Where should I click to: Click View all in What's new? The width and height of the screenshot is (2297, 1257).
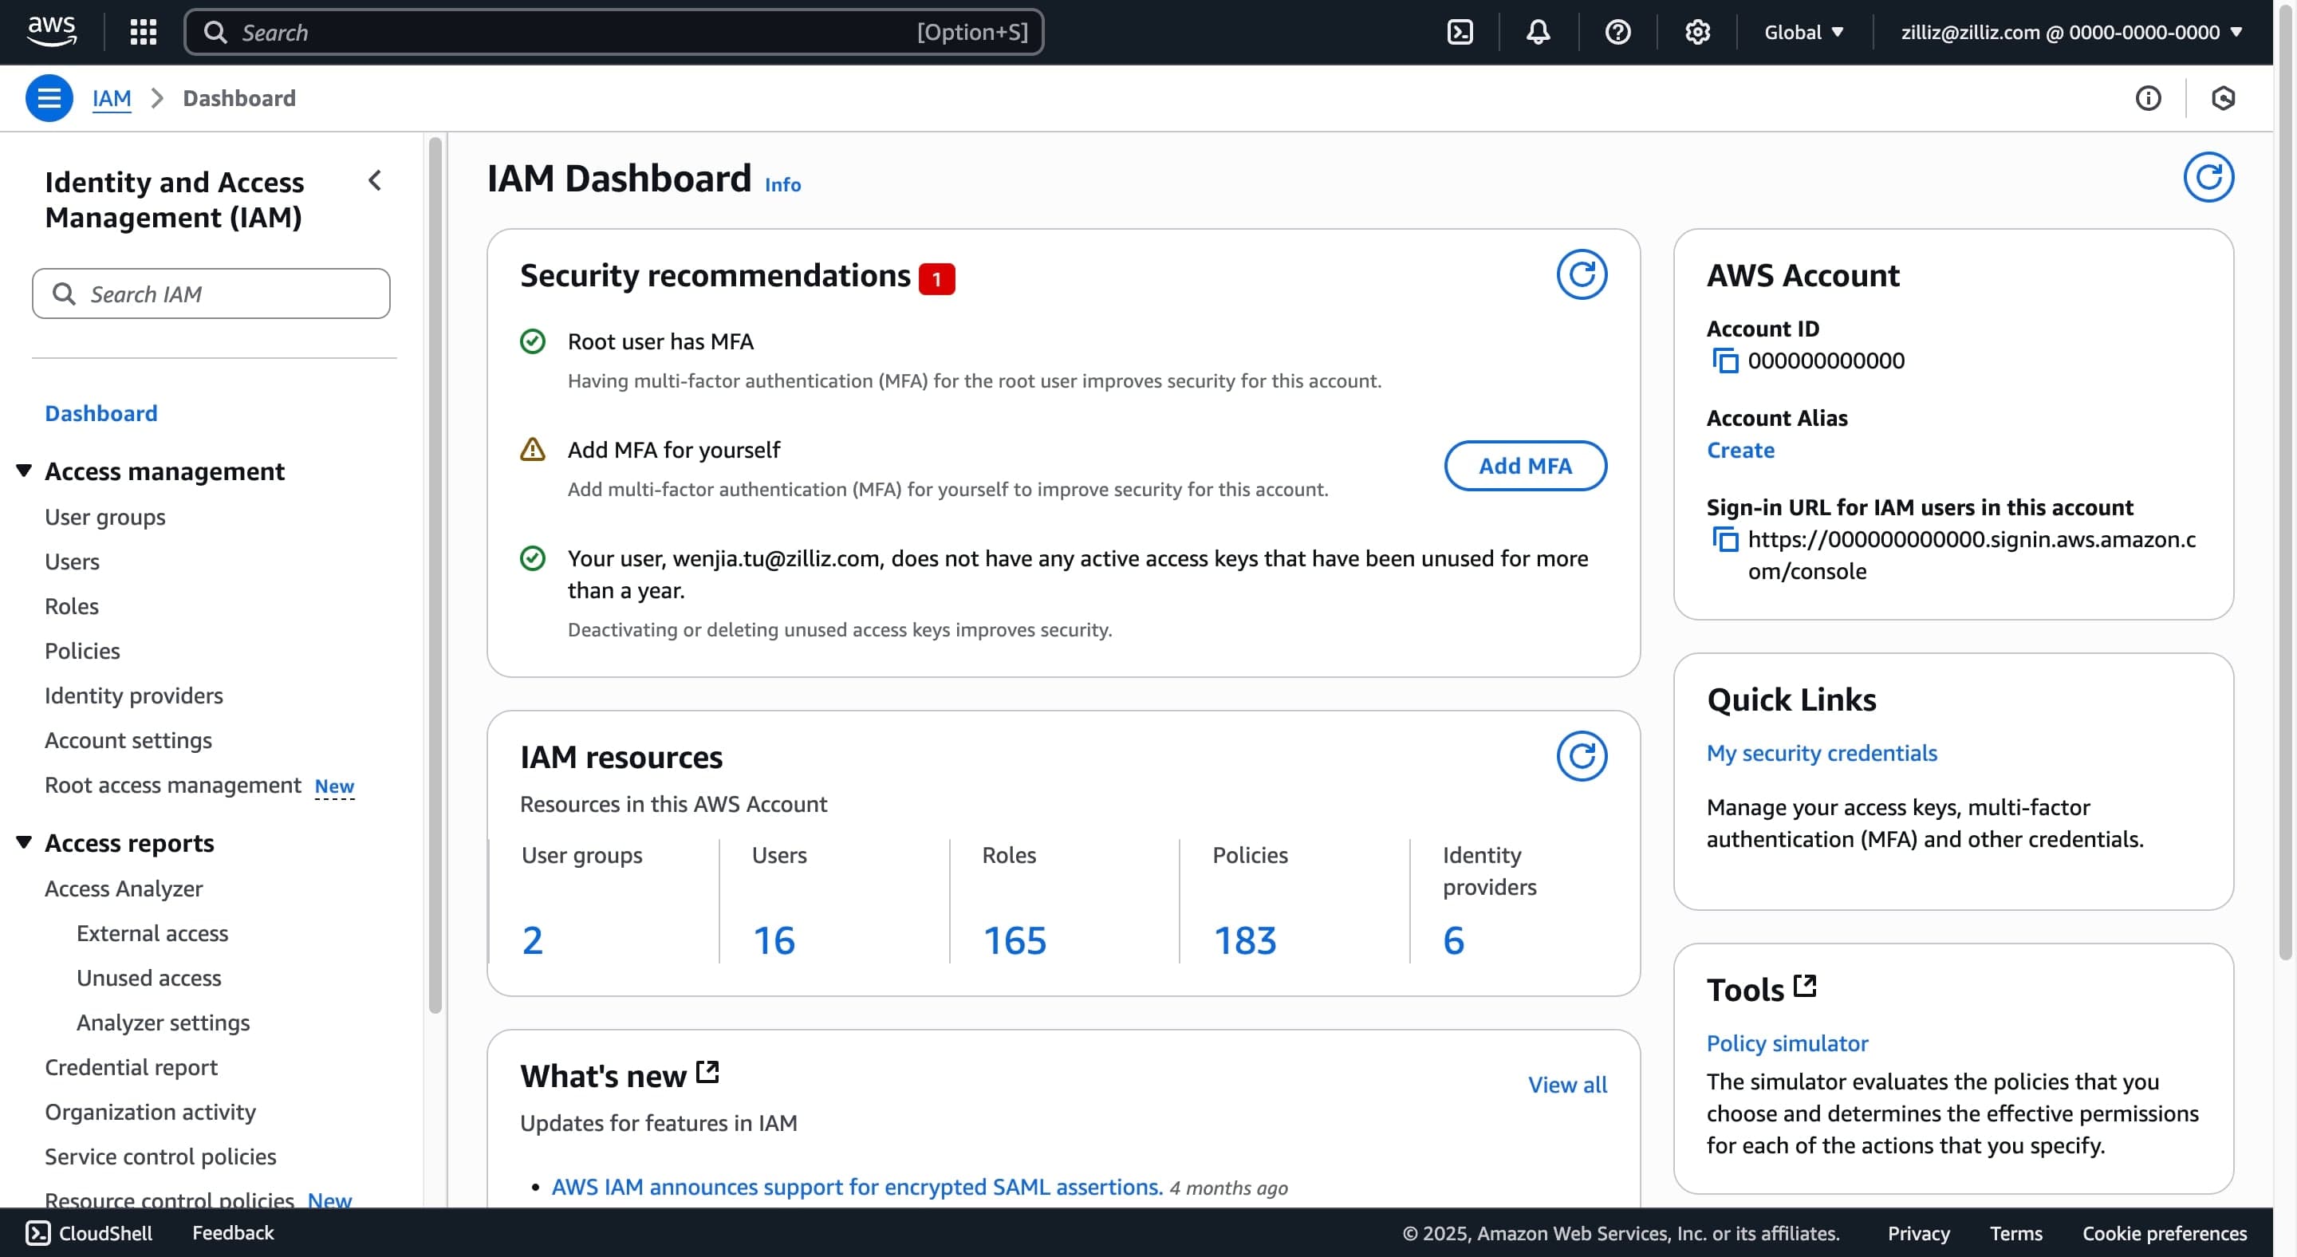1567,1085
